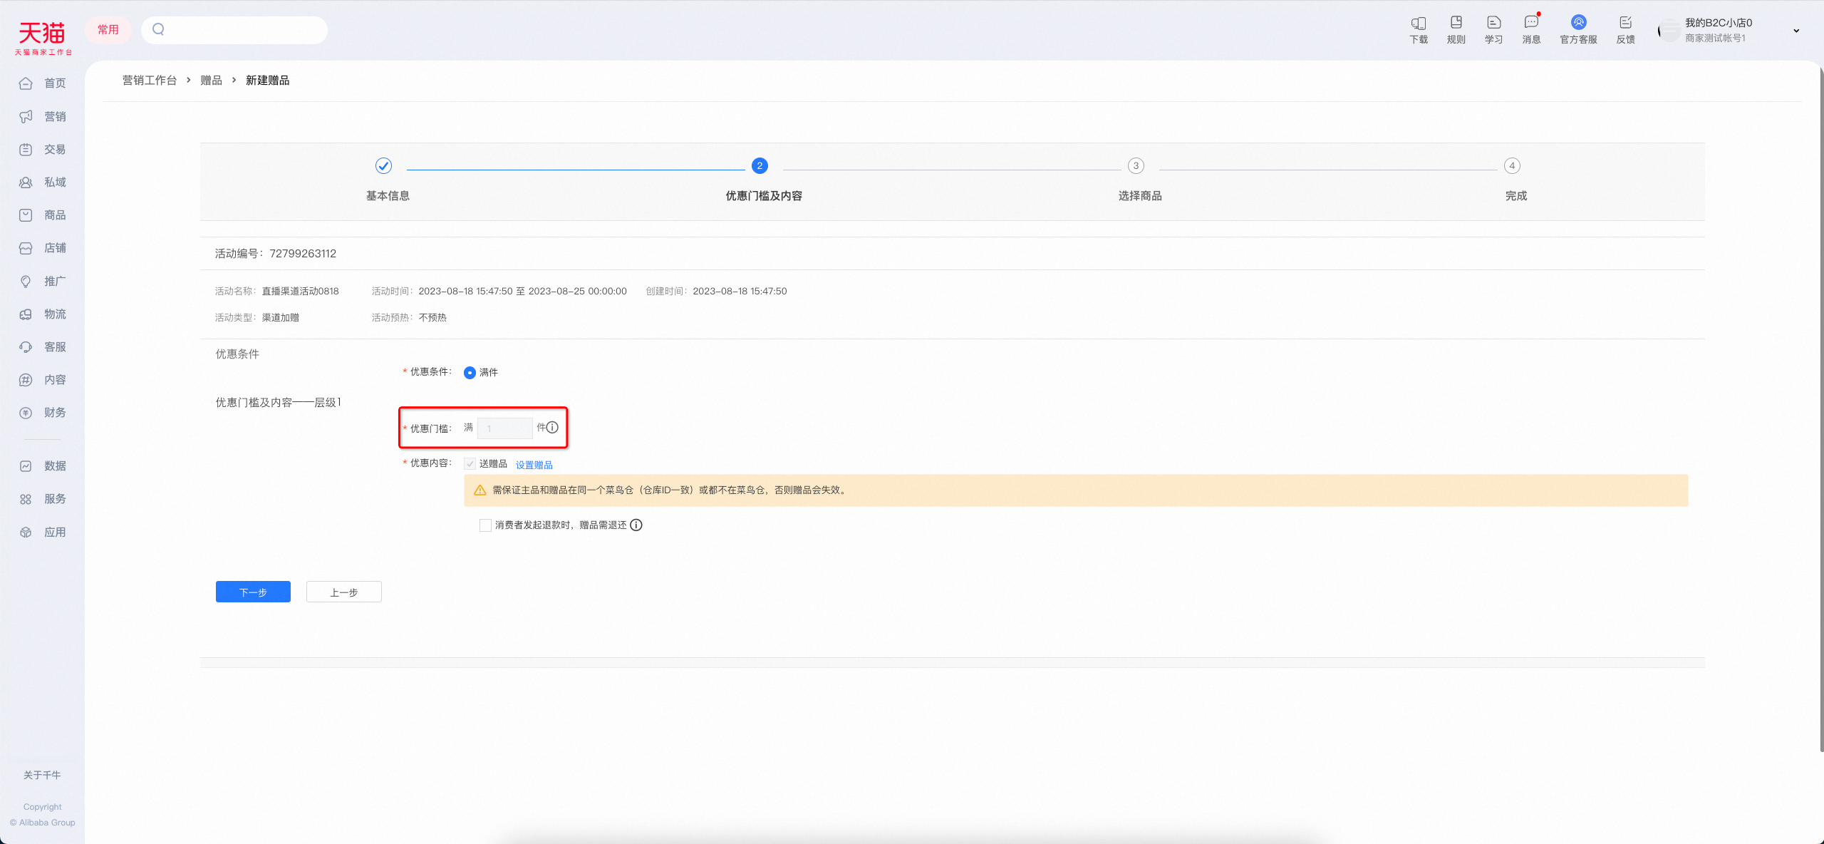Click info icon beside 赠品需退还 option
The height and width of the screenshot is (844, 1824).
tap(636, 525)
